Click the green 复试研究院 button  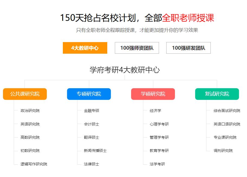click(x=217, y=94)
